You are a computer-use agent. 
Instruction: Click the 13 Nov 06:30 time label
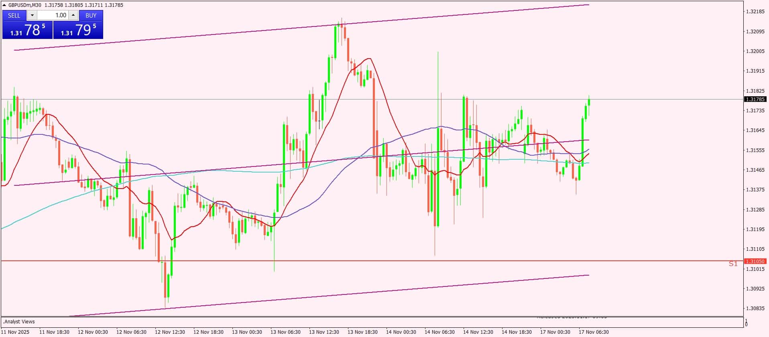pos(285,332)
